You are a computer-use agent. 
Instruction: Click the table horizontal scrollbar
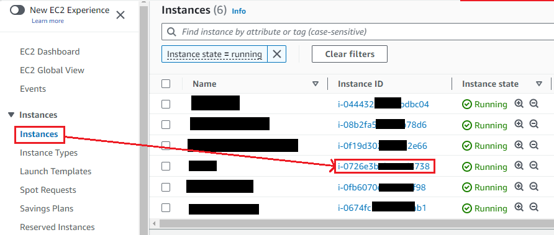click(x=356, y=223)
